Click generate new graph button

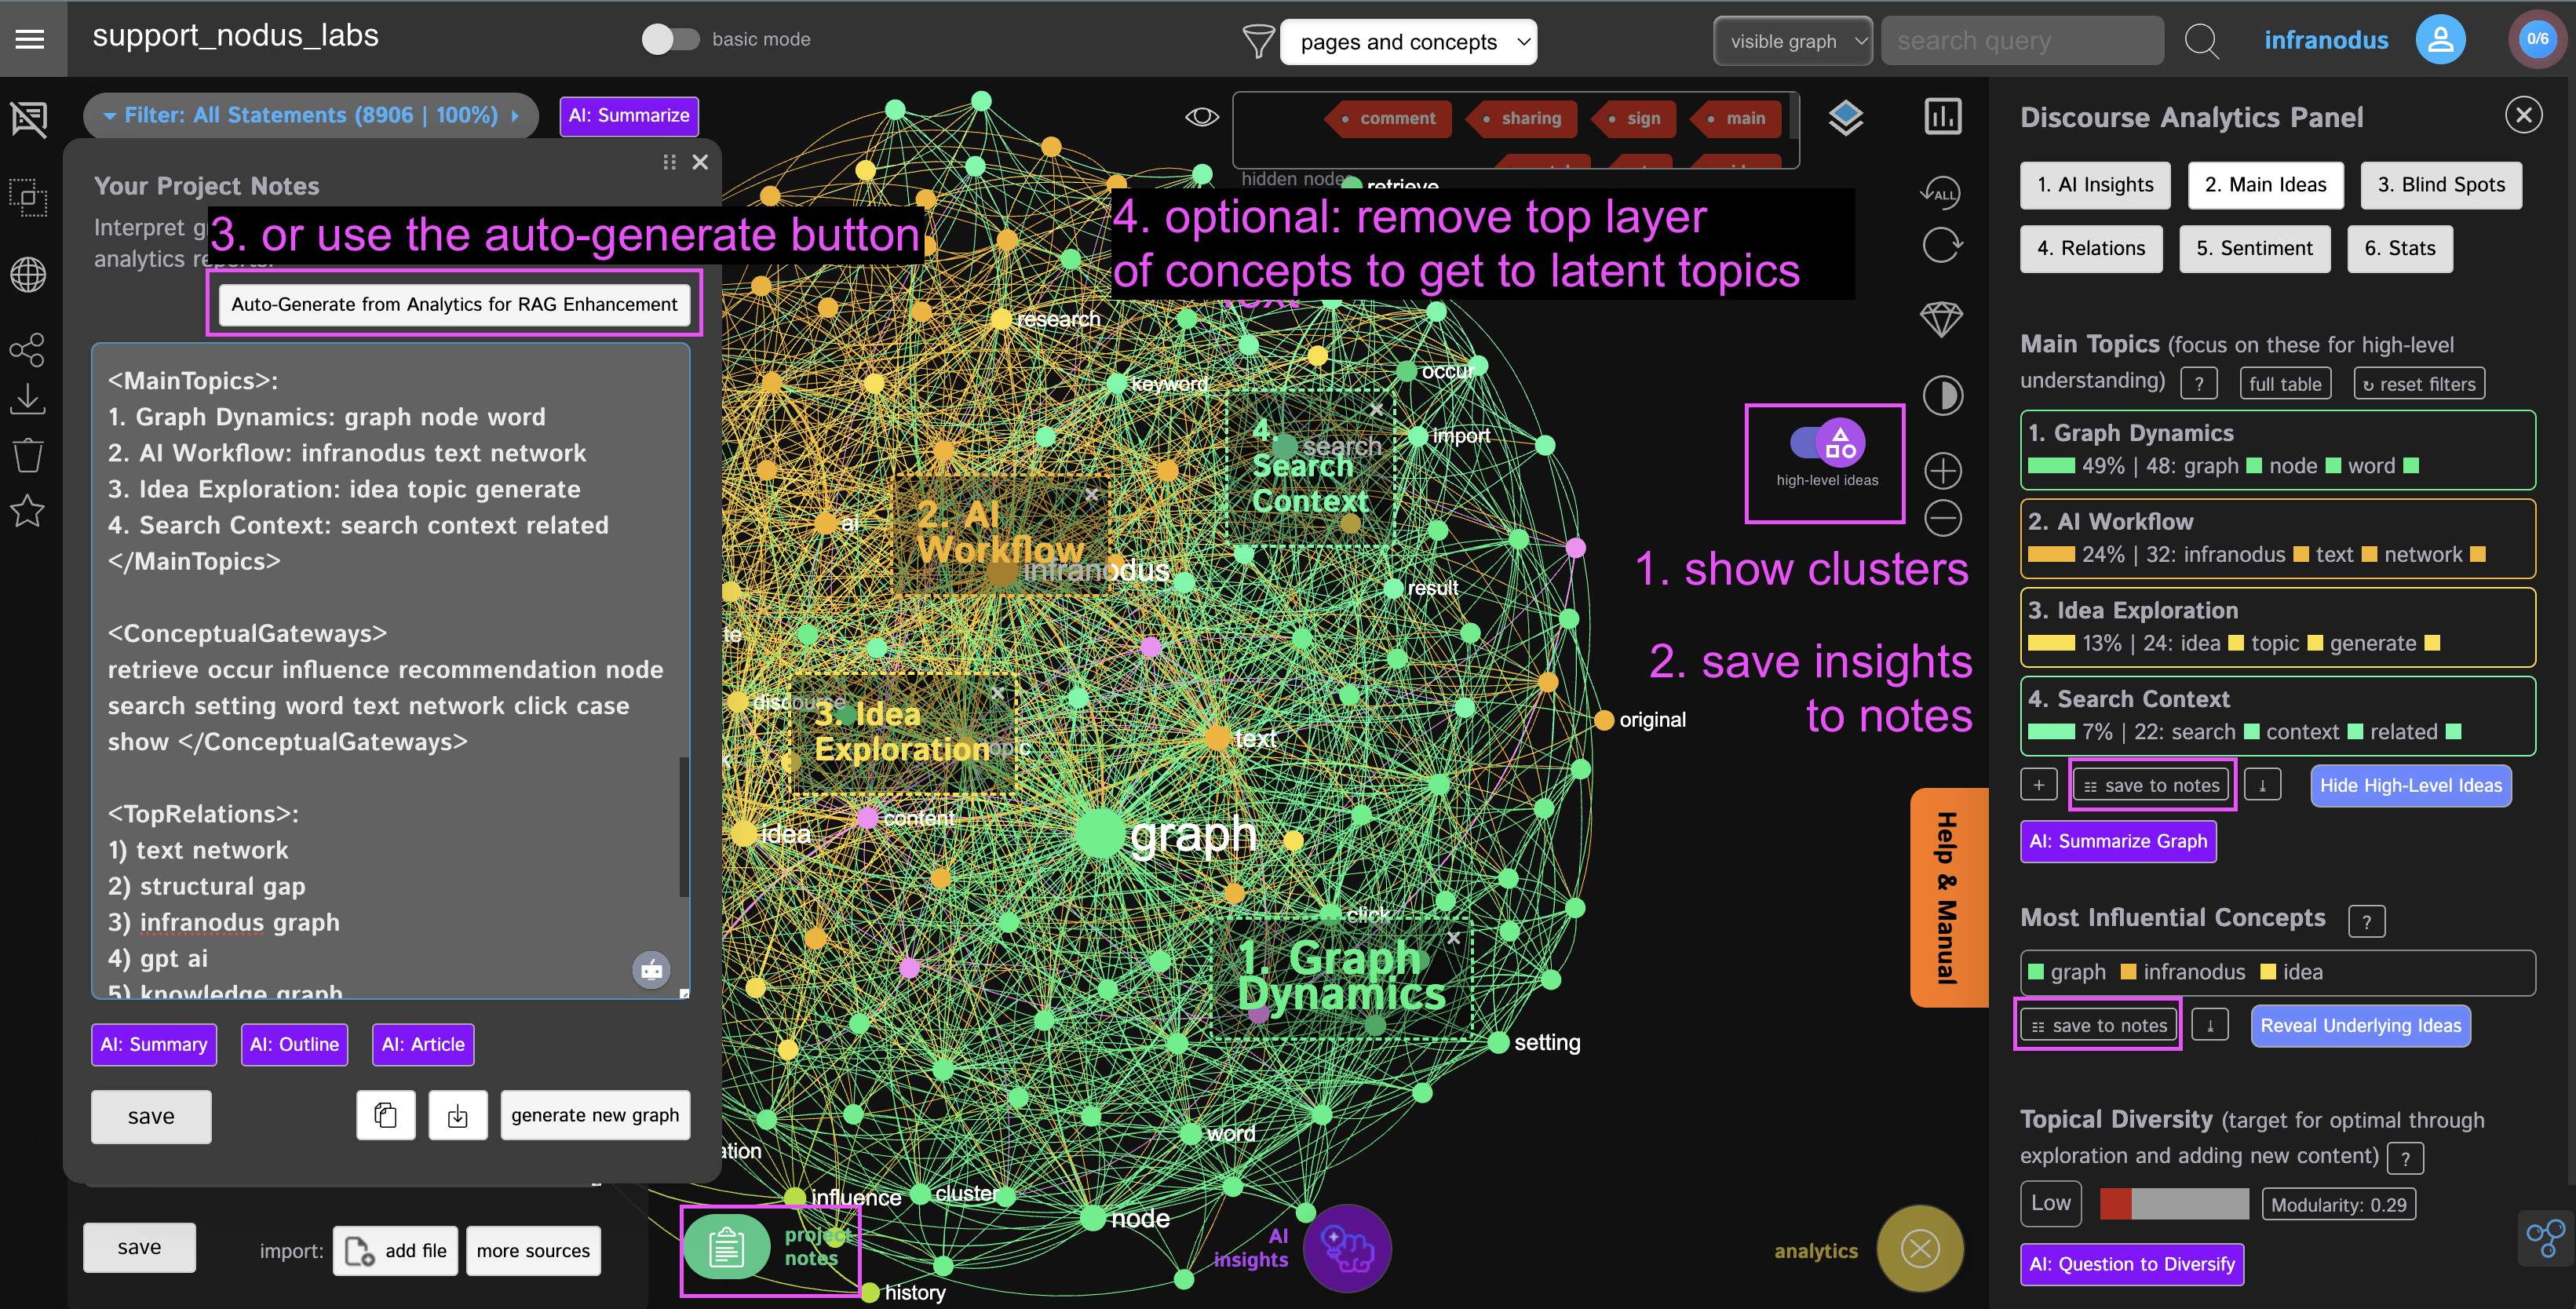(x=595, y=1115)
